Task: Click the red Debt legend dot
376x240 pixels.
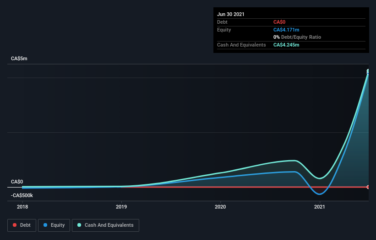Action: (15, 225)
